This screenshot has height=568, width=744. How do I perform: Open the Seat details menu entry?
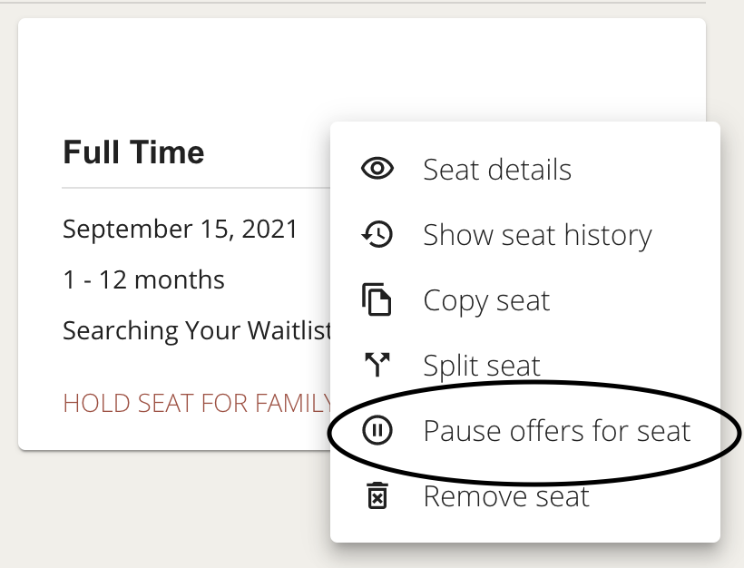[524, 169]
